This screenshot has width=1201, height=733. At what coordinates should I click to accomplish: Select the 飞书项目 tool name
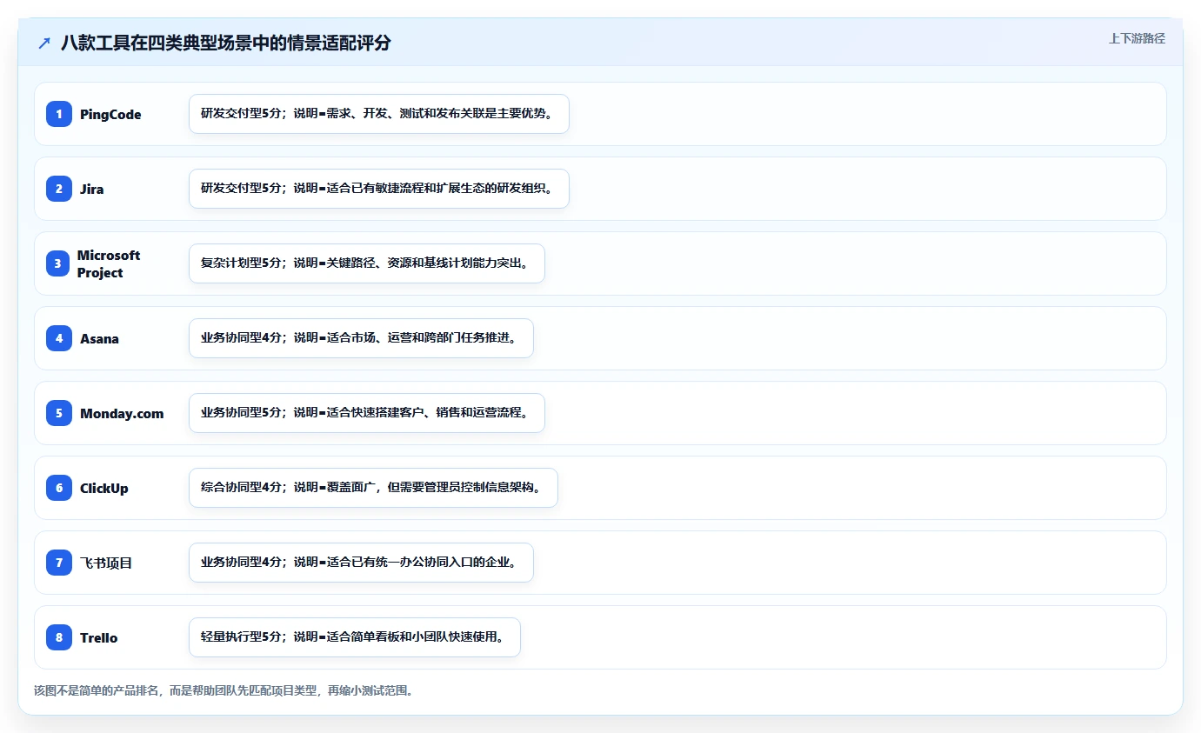[x=106, y=563]
